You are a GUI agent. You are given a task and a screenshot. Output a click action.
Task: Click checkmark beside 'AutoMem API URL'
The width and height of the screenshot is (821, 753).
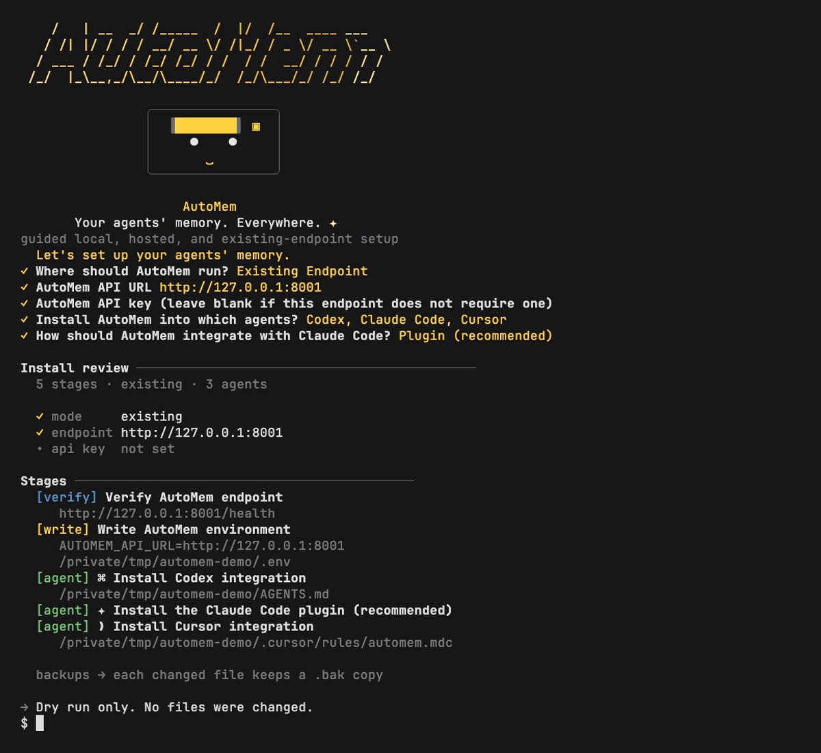[25, 288]
